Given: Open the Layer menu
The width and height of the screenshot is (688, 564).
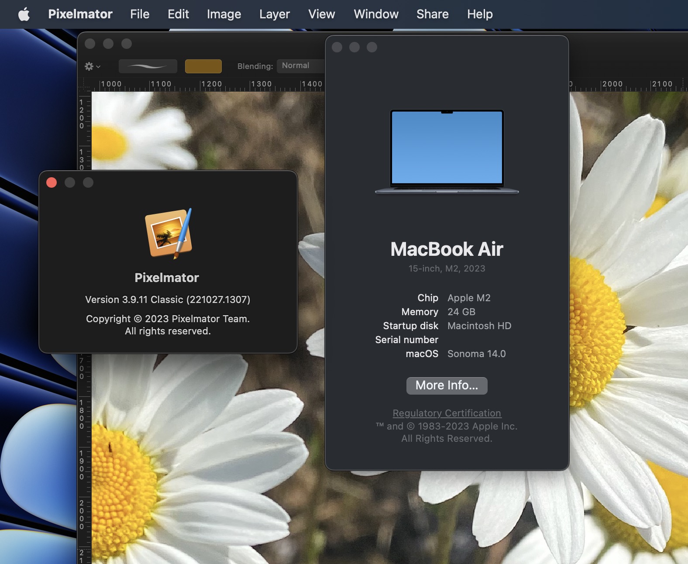Looking at the screenshot, I should (x=275, y=14).
